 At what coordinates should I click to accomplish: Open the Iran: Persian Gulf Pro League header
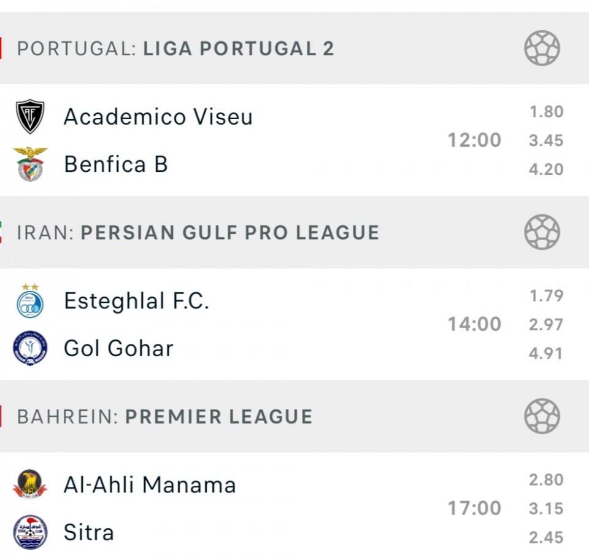coord(198,232)
